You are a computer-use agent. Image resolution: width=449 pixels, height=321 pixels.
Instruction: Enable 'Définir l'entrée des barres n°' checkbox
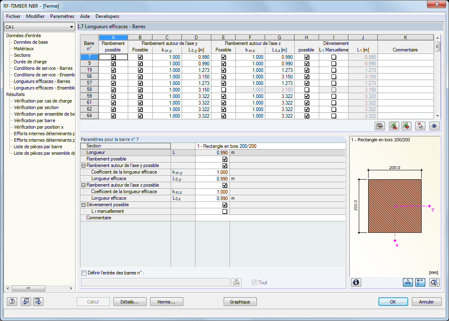coord(84,273)
